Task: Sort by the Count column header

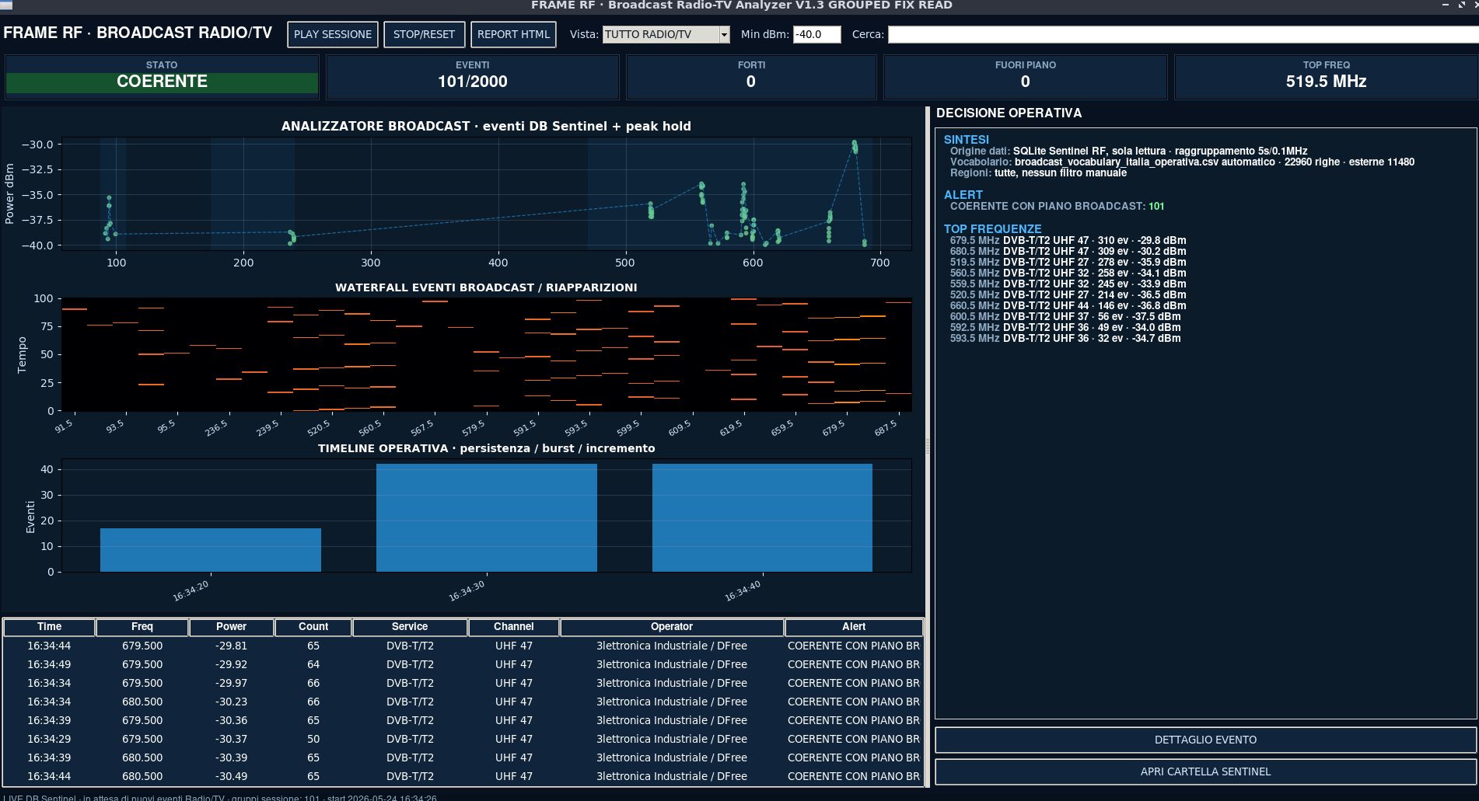Action: 313,626
